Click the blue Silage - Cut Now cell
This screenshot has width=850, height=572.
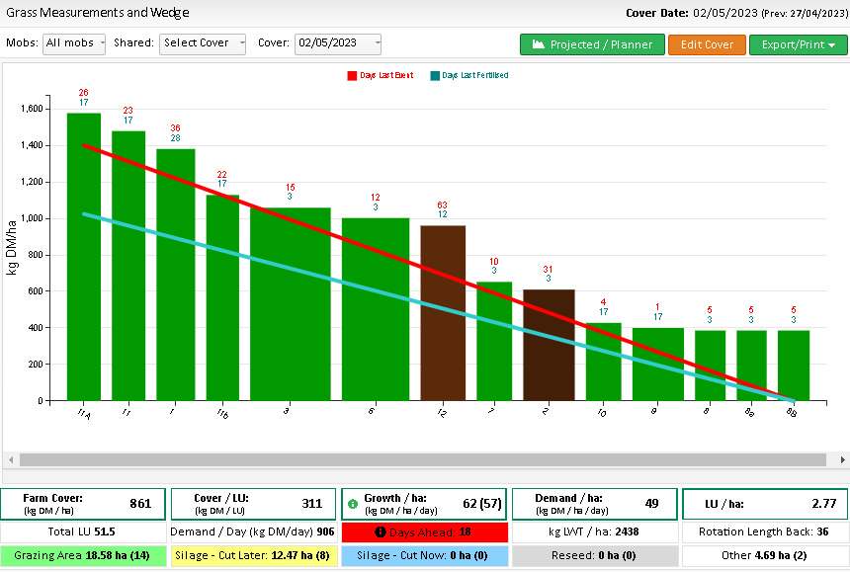coord(424,555)
